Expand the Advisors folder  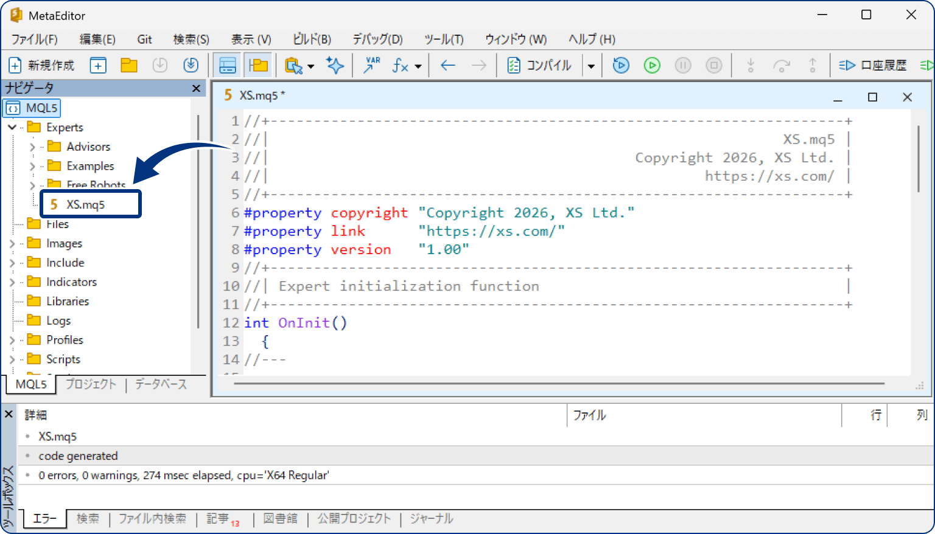tap(32, 147)
